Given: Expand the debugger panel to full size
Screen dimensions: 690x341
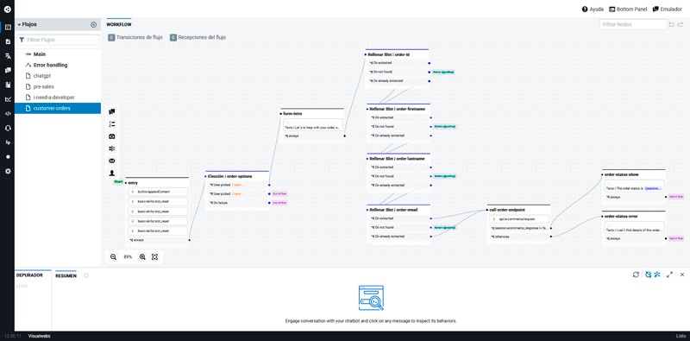Looking at the screenshot, I should [670, 275].
